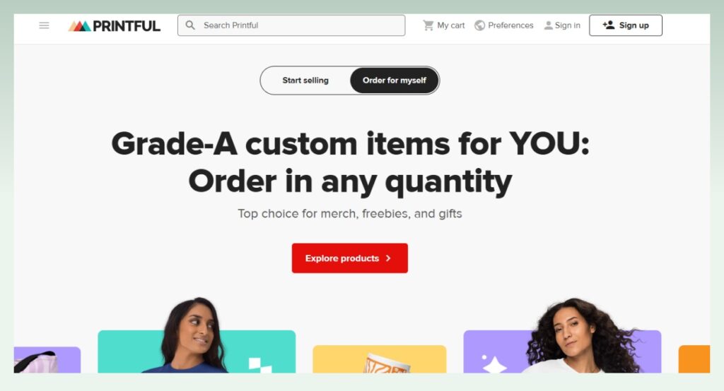The height and width of the screenshot is (391, 724).
Task: Click the shopping cart icon
Action: pyautogui.click(x=428, y=25)
